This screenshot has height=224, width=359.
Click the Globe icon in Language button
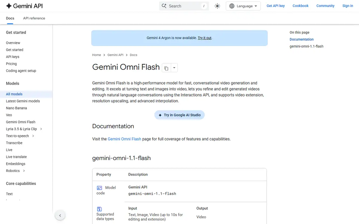pyautogui.click(x=232, y=6)
